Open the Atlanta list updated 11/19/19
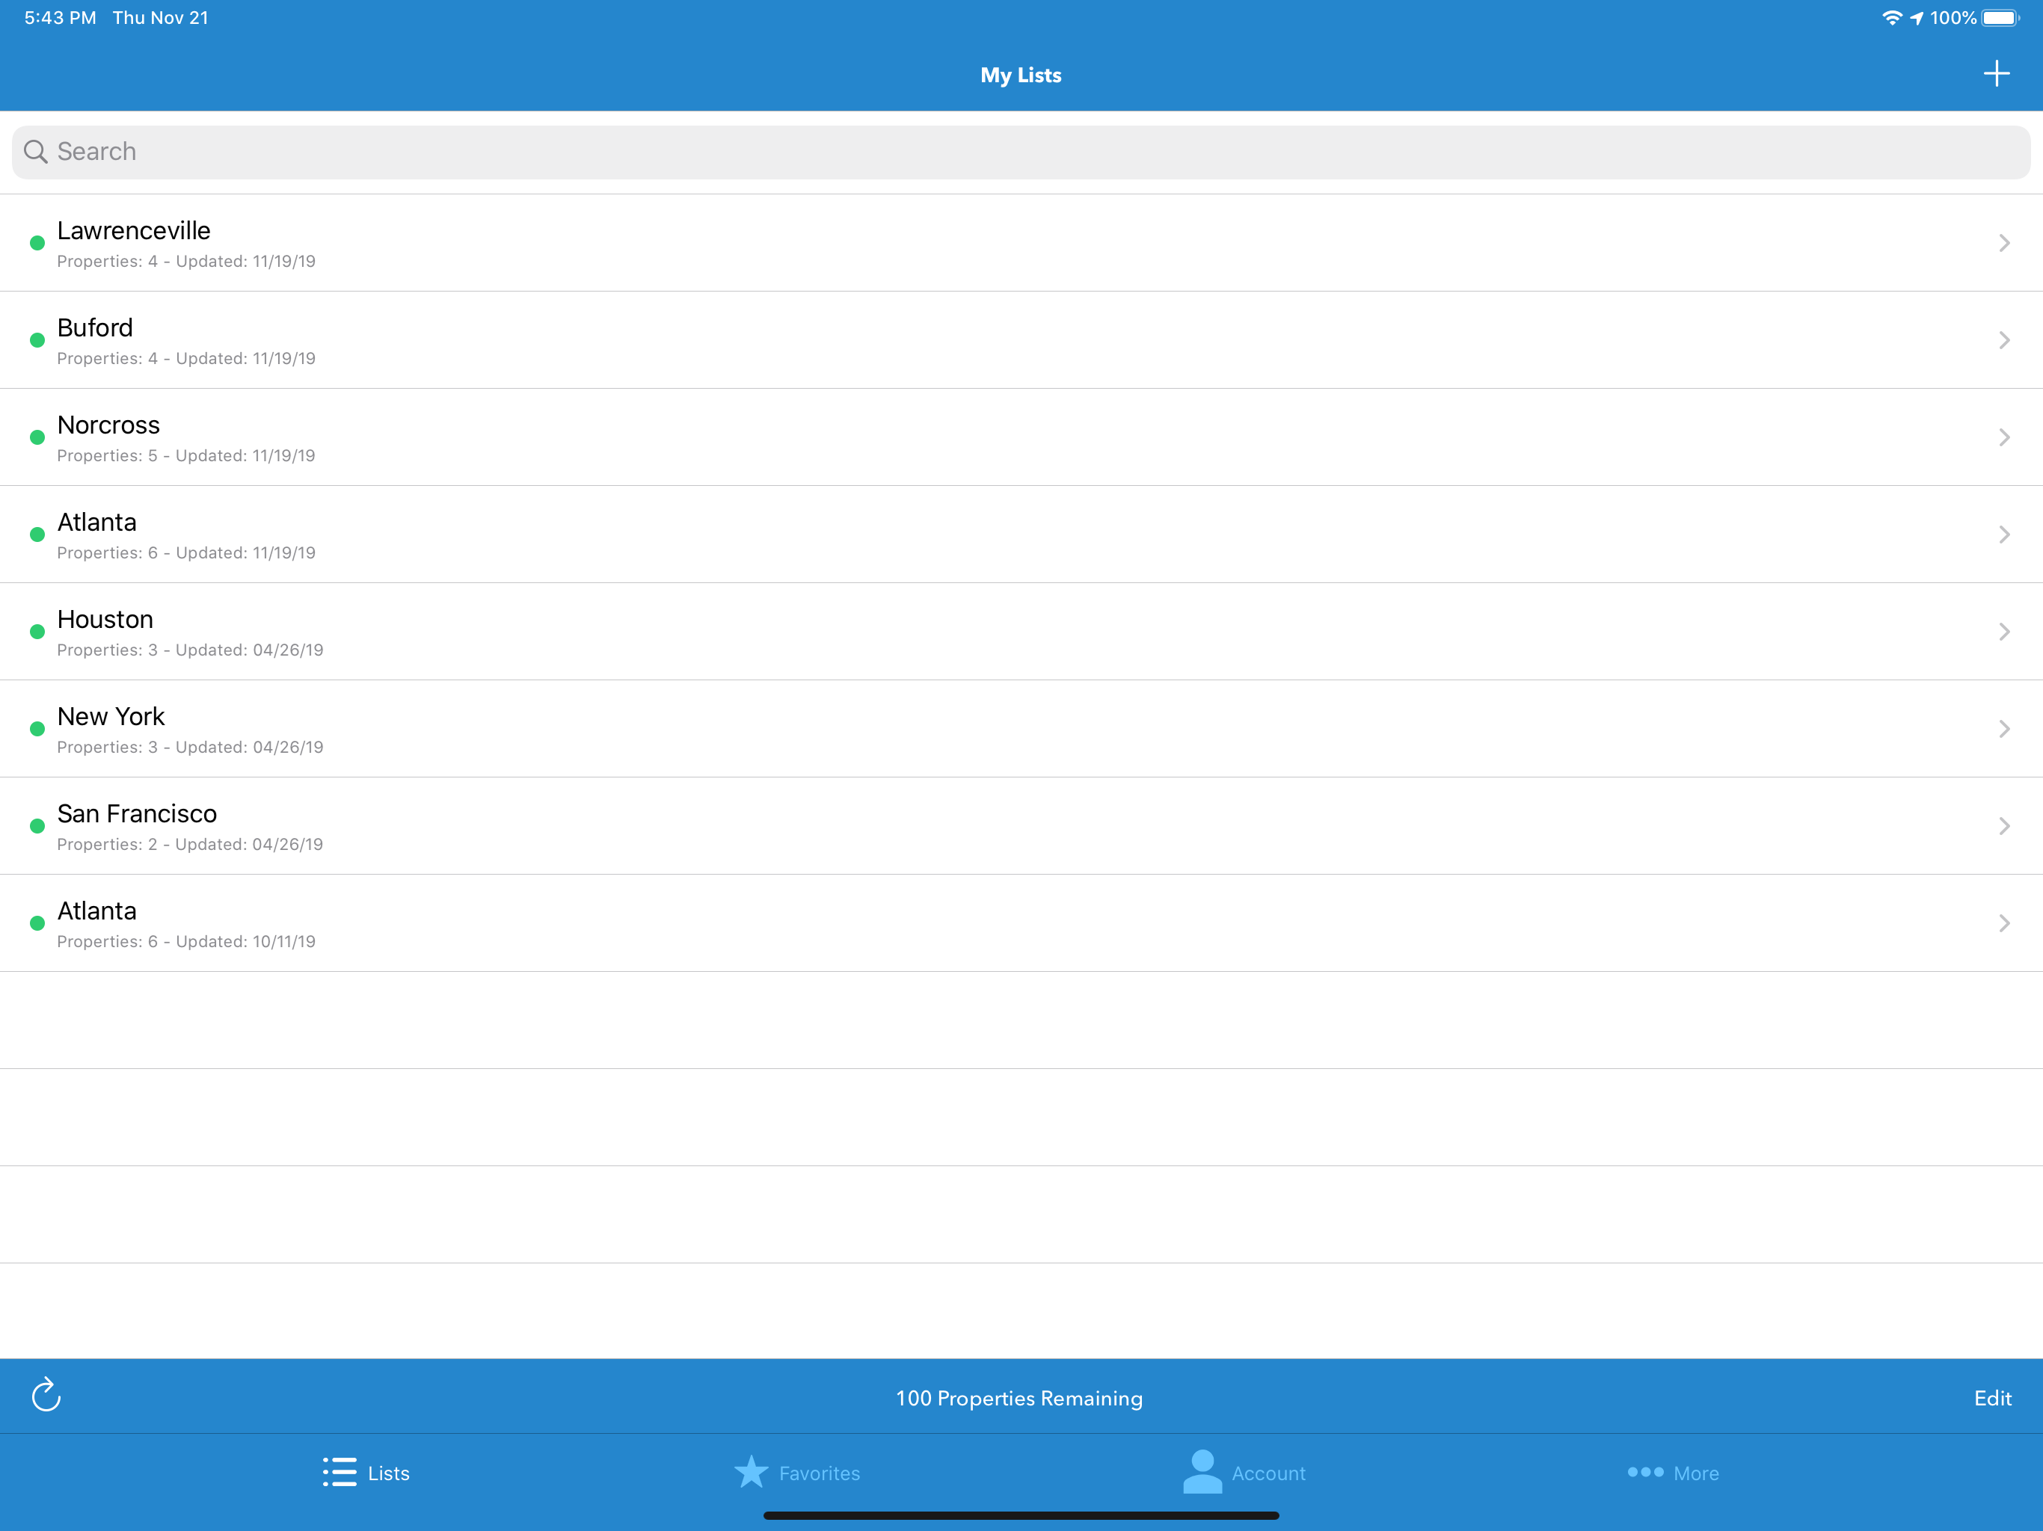 [x=1021, y=535]
